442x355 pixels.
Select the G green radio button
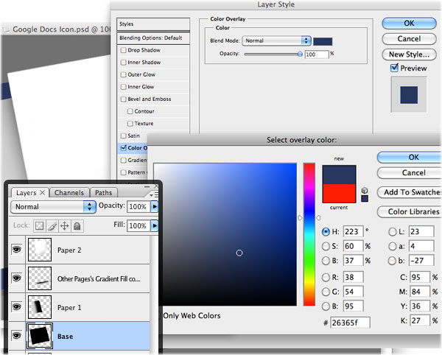(326, 292)
